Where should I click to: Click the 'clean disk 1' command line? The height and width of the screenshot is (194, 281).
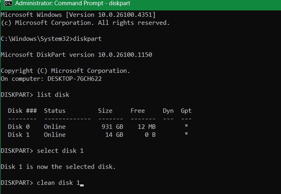click(58, 183)
